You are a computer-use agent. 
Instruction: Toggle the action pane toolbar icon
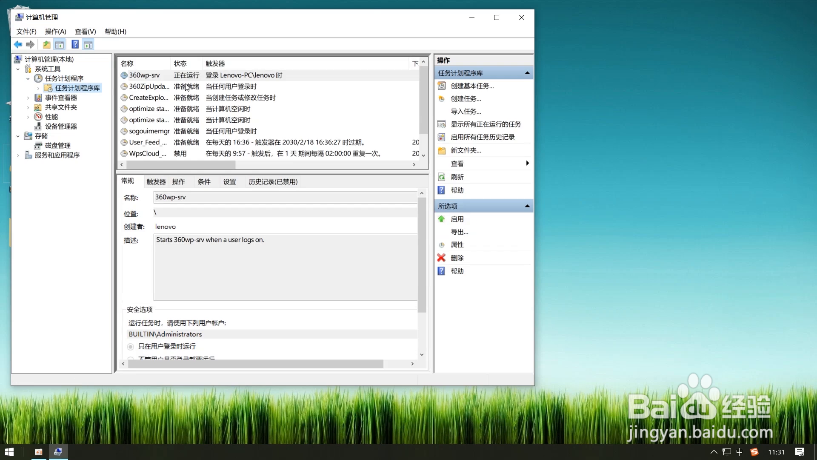[x=88, y=44]
